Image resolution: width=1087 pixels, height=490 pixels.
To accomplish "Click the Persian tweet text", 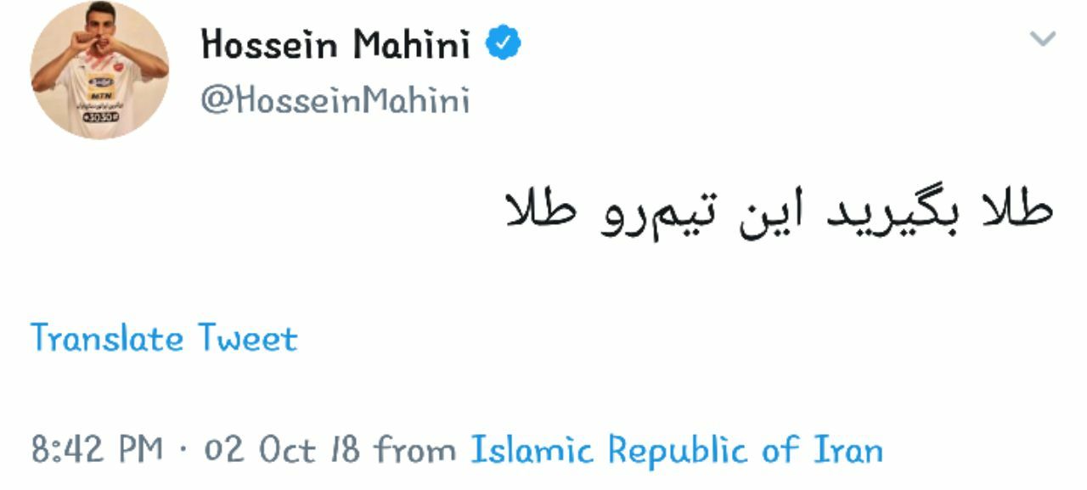I will click(778, 213).
